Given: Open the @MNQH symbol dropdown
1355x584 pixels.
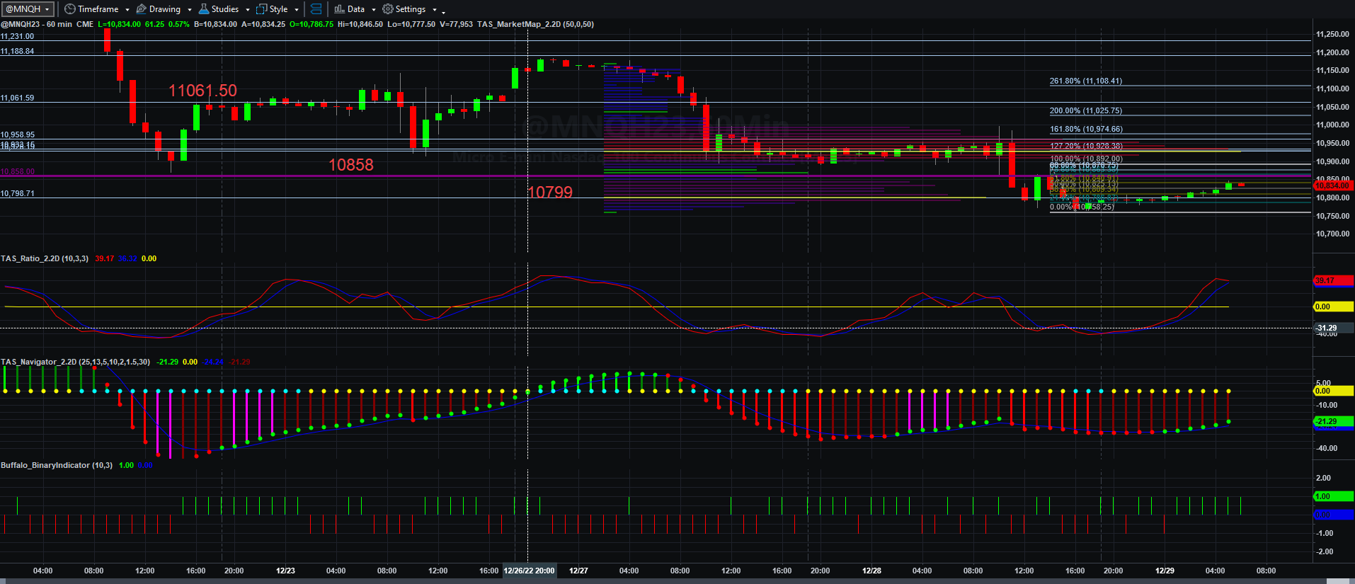Looking at the screenshot, I should coord(28,9).
